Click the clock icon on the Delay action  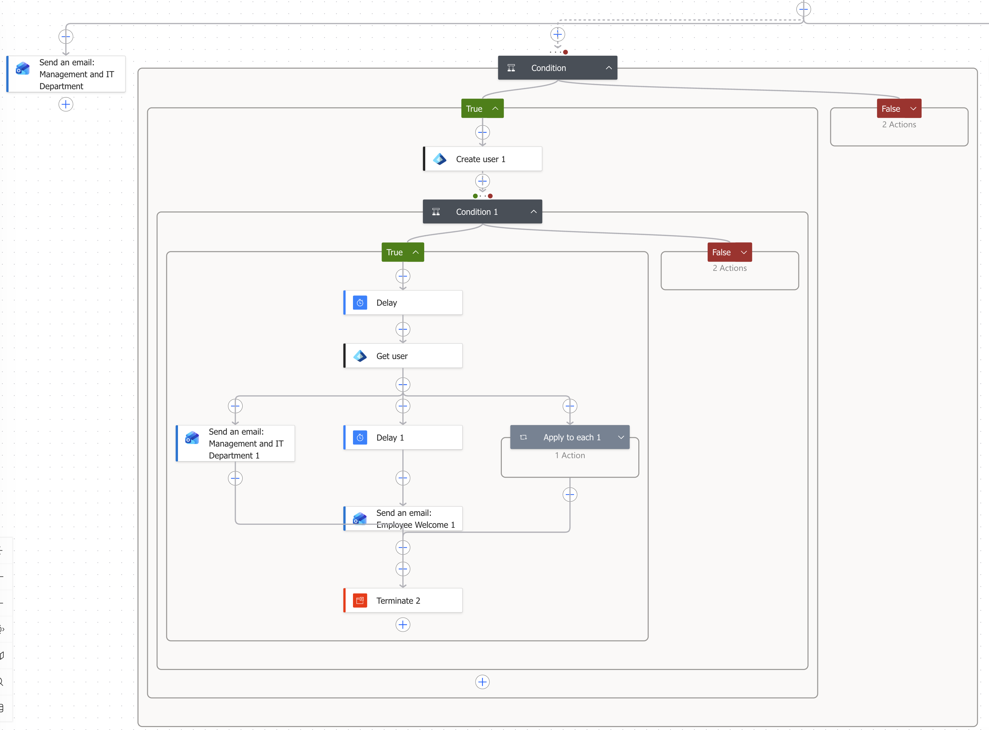click(360, 303)
